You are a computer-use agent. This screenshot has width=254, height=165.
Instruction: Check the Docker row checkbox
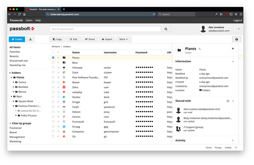point(53,97)
